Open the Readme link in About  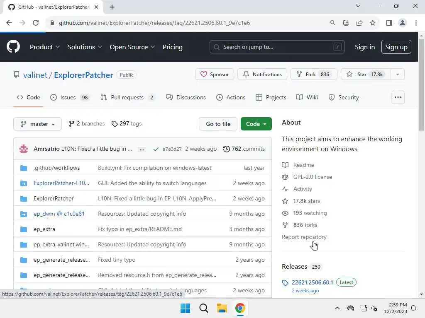303,165
